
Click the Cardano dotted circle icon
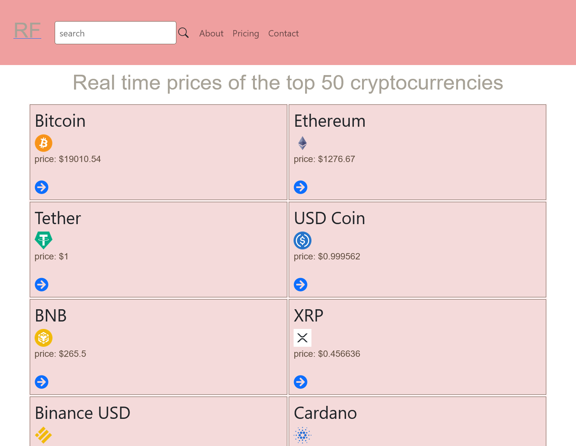[x=302, y=435]
